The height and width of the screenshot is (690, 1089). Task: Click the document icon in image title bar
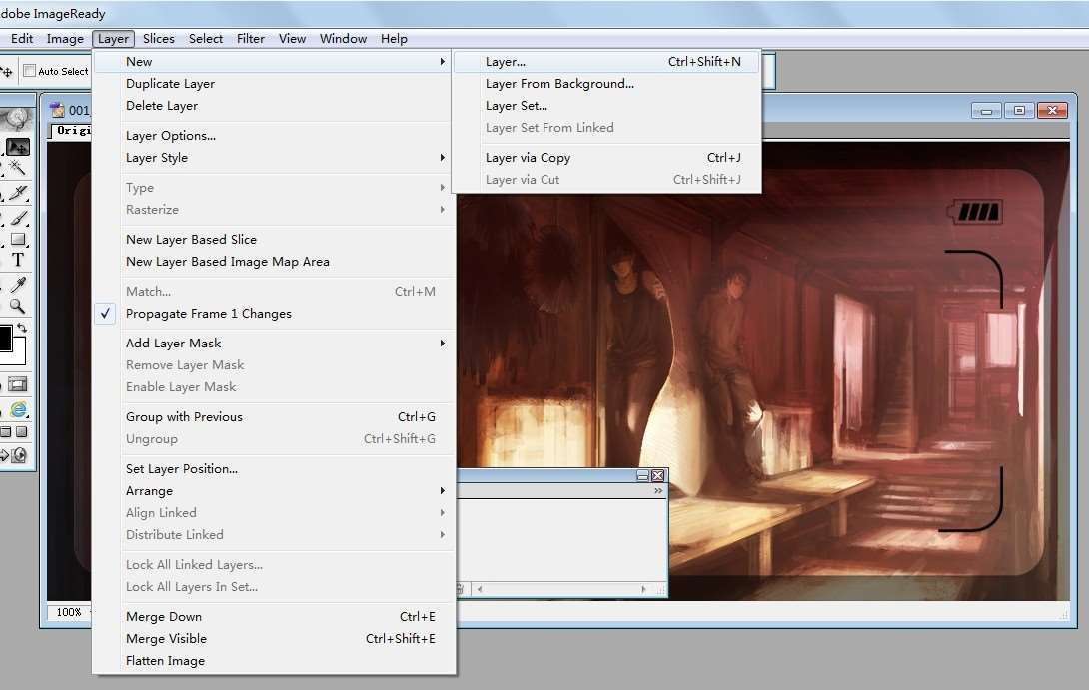(58, 110)
